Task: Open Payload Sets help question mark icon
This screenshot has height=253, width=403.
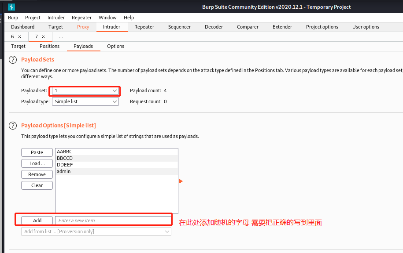Action: 13,60
